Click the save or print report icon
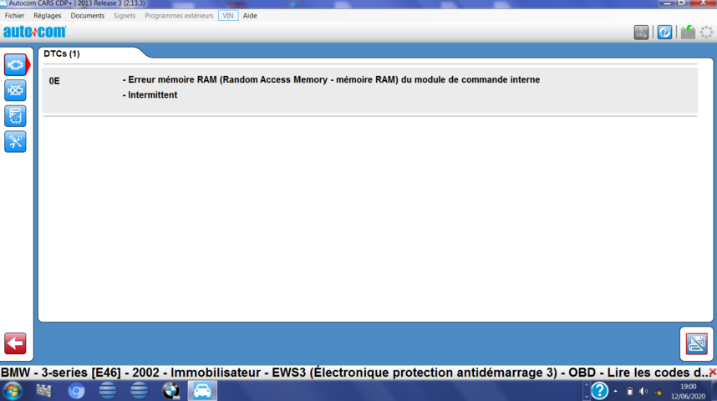Image resolution: width=717 pixels, height=401 pixels. click(696, 344)
